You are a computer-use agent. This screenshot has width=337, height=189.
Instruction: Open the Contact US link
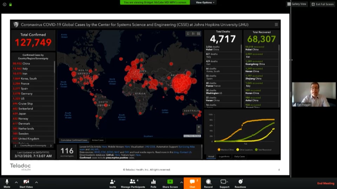(185, 152)
